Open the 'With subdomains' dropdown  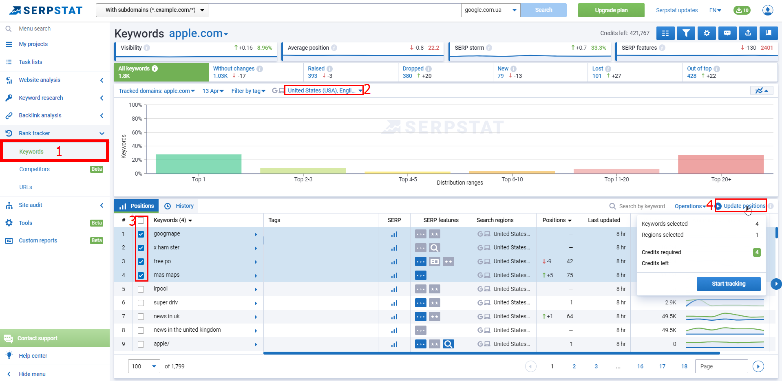[151, 10]
